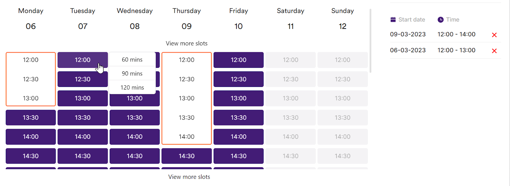The height and width of the screenshot is (186, 510).
Task: Remove the 06-03-2023 booking with red X
Action: 494,51
